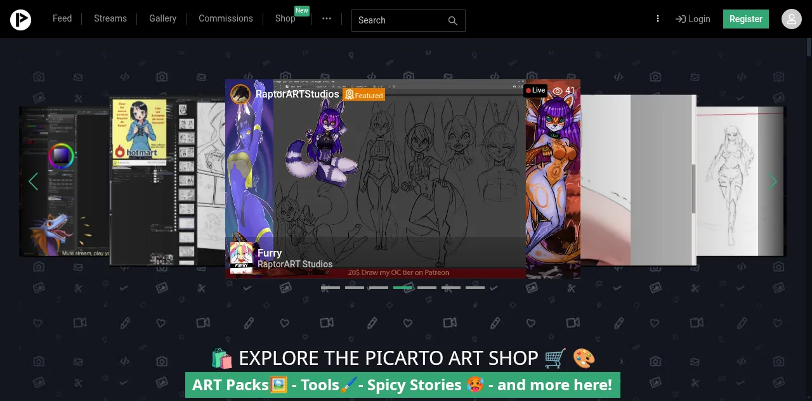
Task: Click the viewer count 41
Action: 570,91
